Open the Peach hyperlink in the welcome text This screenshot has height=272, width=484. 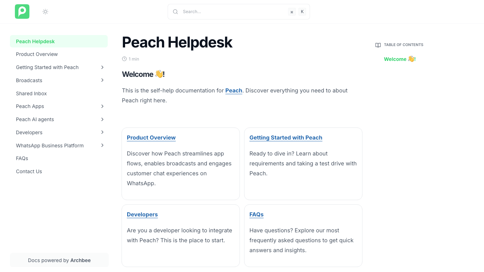click(x=233, y=90)
